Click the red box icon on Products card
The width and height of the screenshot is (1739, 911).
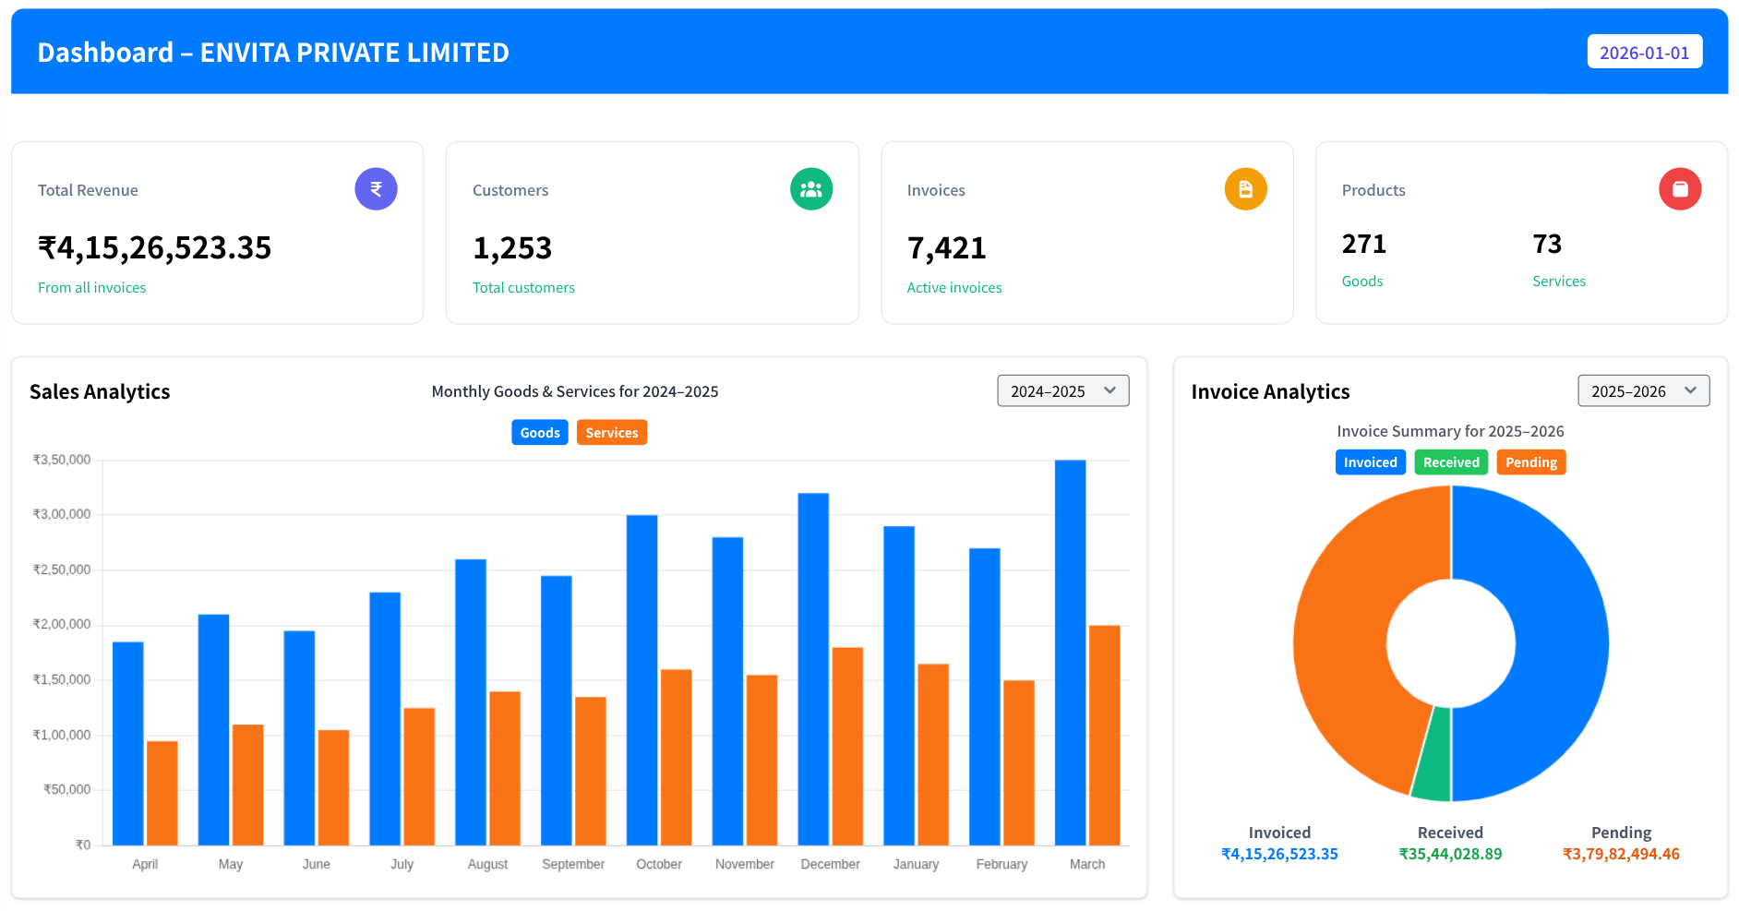pos(1680,189)
